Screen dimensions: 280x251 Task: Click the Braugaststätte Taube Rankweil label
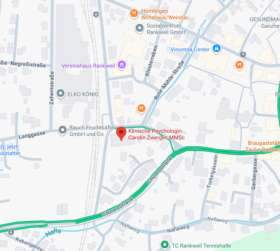pos(262,146)
